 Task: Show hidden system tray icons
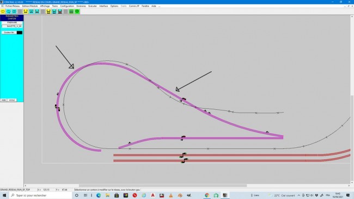click(x=298, y=195)
